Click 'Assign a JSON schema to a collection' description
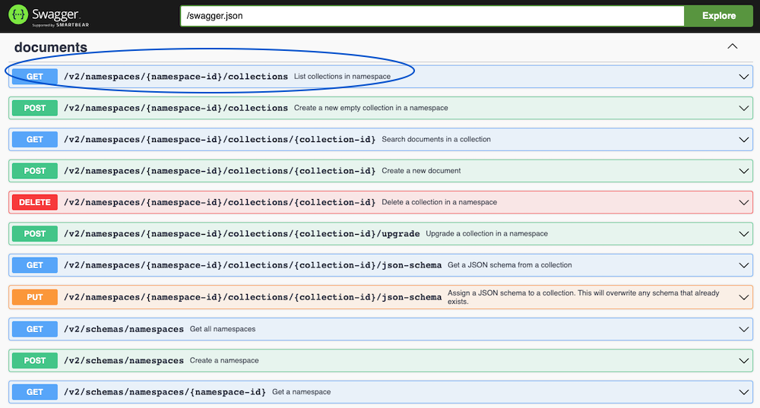760x408 pixels. [583, 298]
